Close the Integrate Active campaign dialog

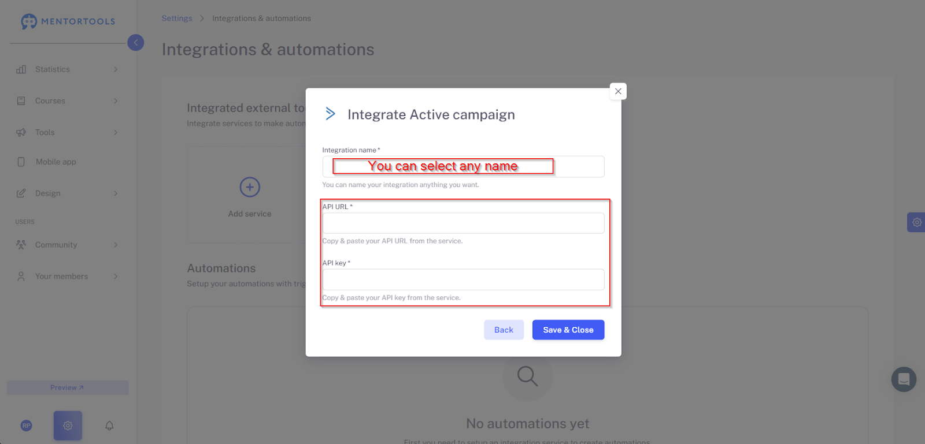pos(618,91)
